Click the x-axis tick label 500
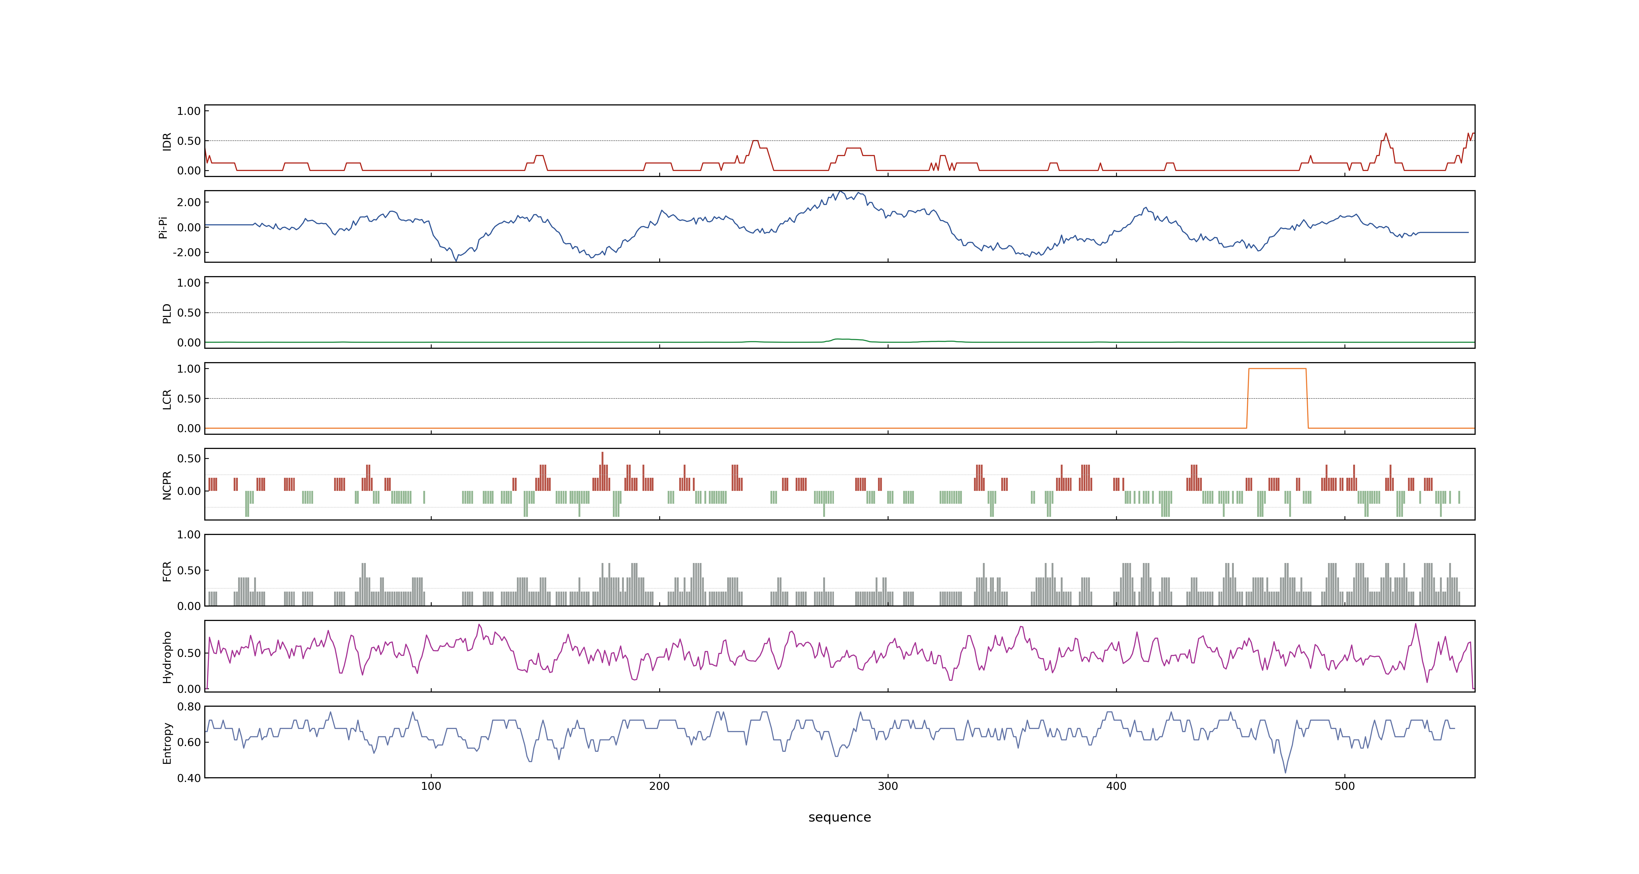The height and width of the screenshot is (874, 1639). pyautogui.click(x=1345, y=786)
